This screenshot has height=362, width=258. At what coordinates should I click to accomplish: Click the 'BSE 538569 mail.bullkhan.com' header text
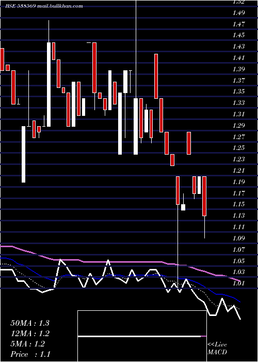44,6
